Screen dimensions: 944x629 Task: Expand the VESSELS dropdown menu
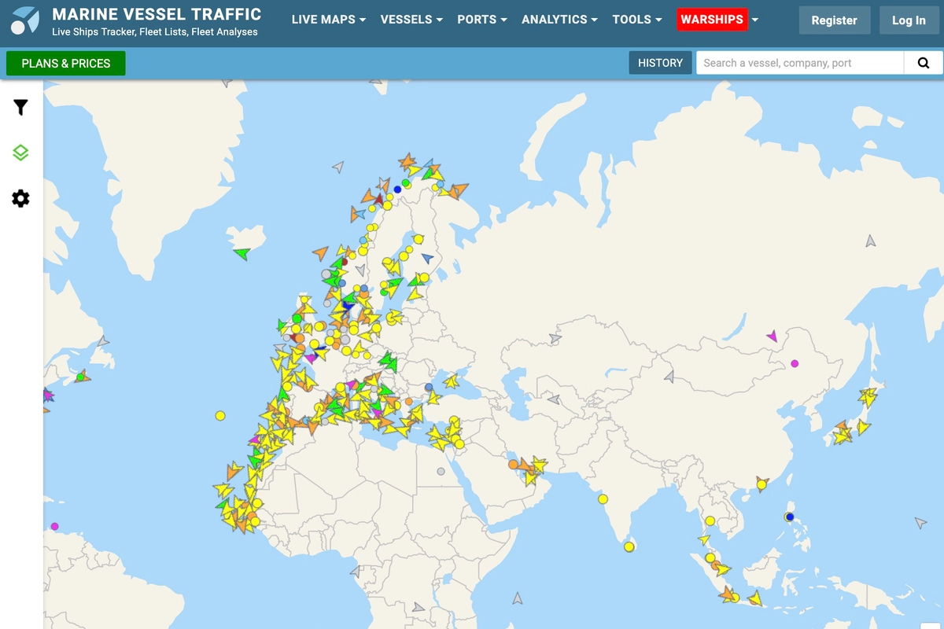pyautogui.click(x=411, y=20)
